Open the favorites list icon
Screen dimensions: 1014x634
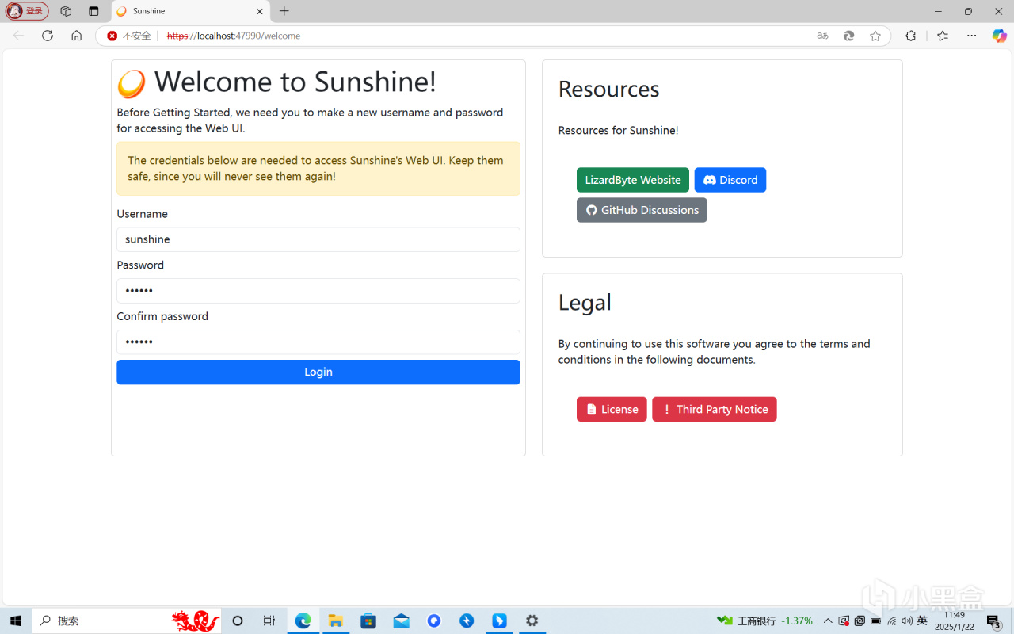943,36
